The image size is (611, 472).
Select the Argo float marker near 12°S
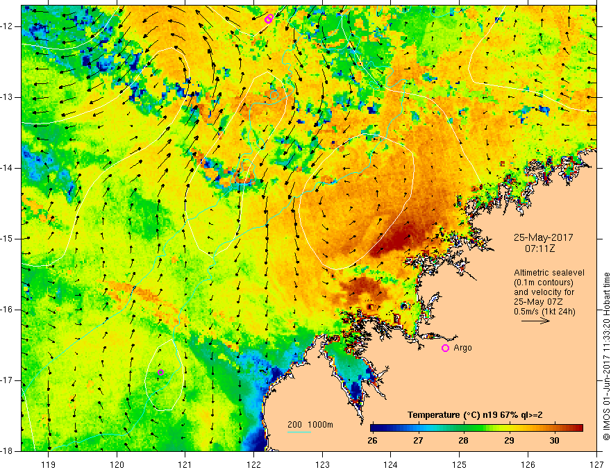tap(269, 19)
